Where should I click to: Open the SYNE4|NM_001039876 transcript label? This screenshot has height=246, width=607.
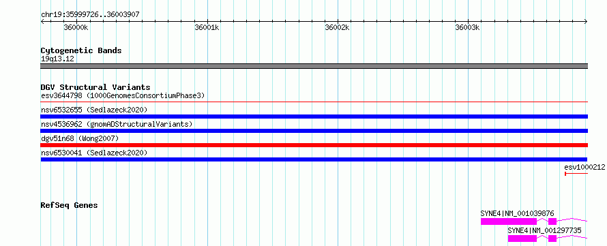point(517,213)
